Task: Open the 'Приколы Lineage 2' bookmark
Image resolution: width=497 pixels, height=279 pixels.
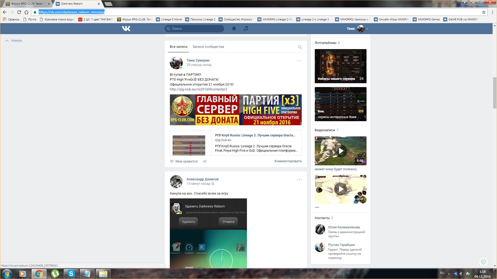Action: point(200,19)
